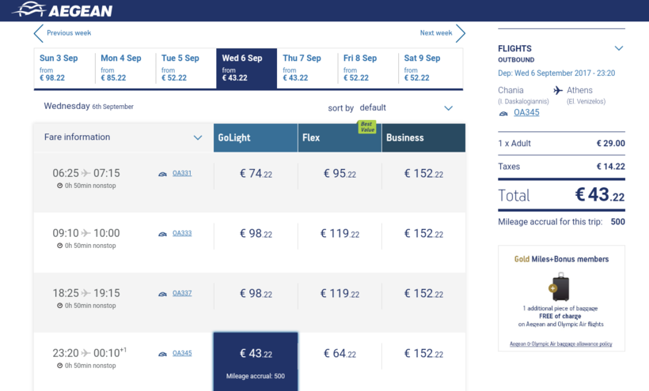Collapse the Flights summary panel
This screenshot has width=649, height=391.
pyautogui.click(x=619, y=48)
